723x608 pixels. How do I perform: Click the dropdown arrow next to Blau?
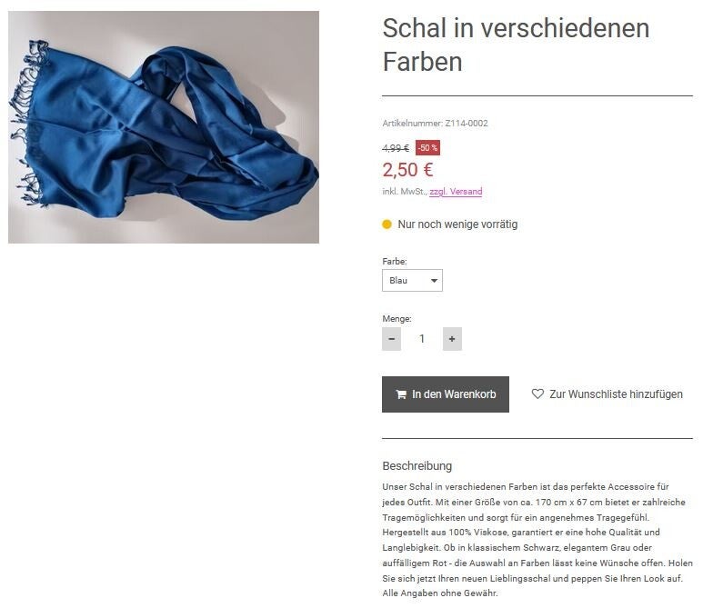(434, 281)
